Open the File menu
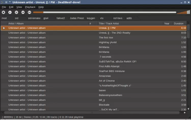The height and width of the screenshot is (120, 191). coord(4,7)
